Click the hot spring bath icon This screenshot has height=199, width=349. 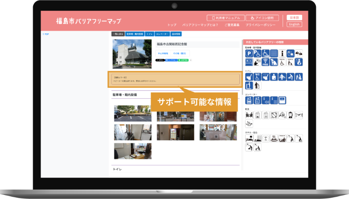pyautogui.click(x=274, y=138)
